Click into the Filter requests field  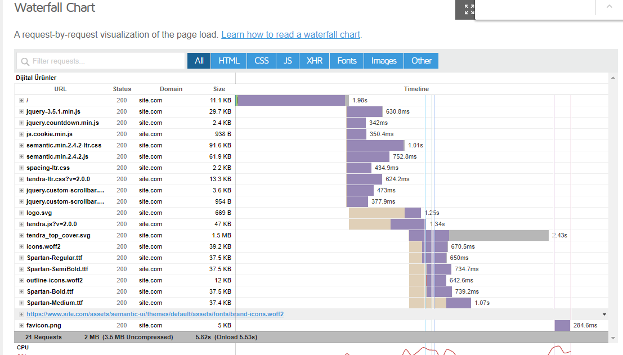click(101, 61)
